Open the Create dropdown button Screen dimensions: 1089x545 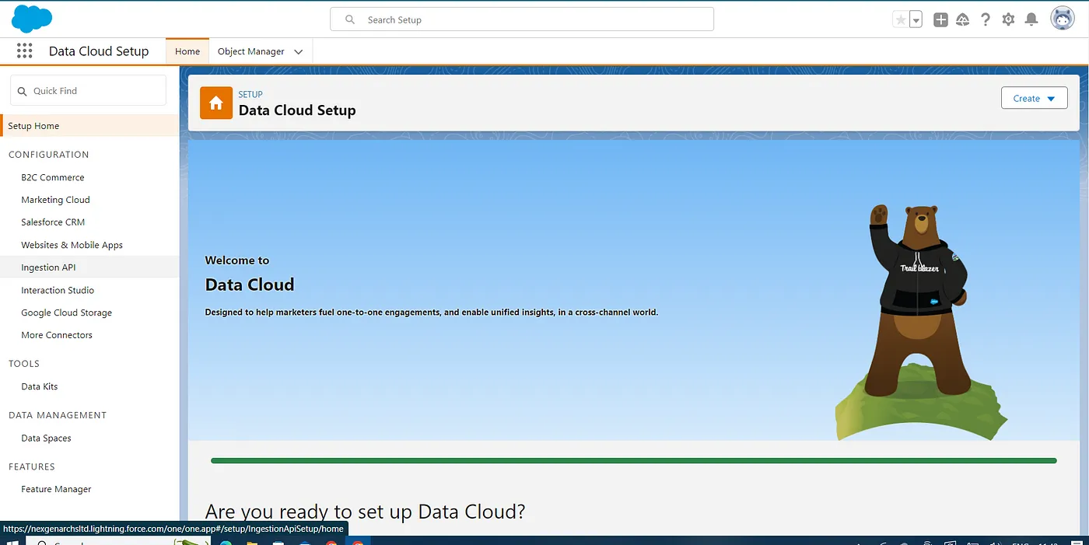[1034, 98]
